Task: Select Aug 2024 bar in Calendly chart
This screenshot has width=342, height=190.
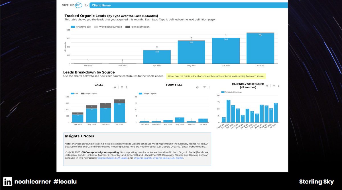Action: pos(224,120)
